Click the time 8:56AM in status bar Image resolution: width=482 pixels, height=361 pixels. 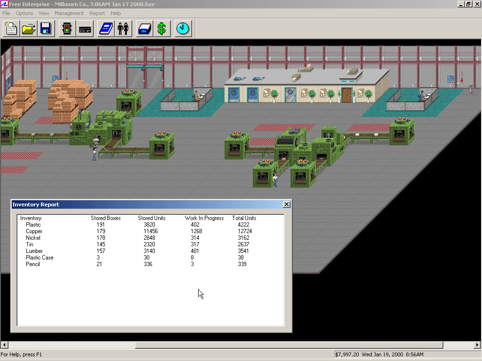point(414,354)
